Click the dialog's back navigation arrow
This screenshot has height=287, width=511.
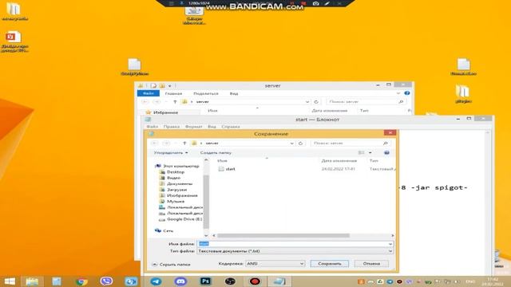tap(155, 143)
